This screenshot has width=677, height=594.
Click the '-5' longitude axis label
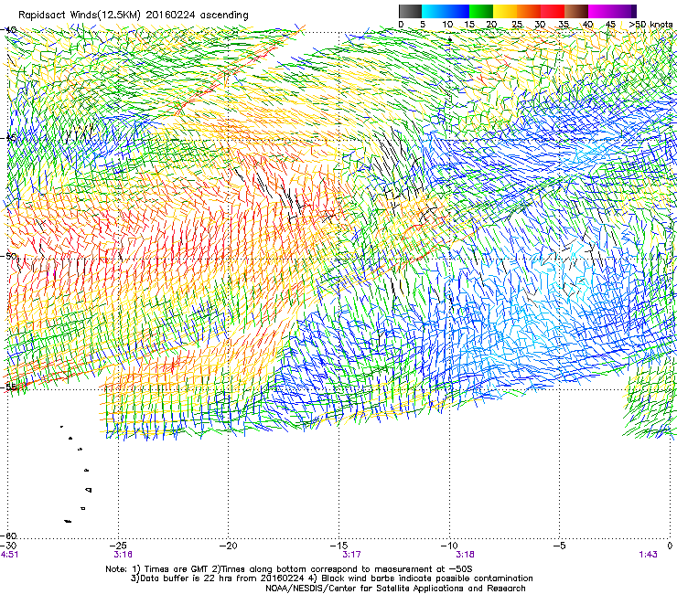(x=559, y=546)
